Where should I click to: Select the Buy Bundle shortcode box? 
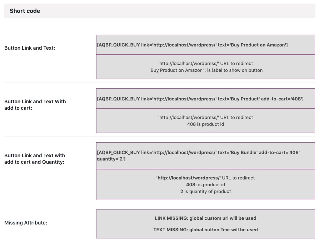(205, 156)
